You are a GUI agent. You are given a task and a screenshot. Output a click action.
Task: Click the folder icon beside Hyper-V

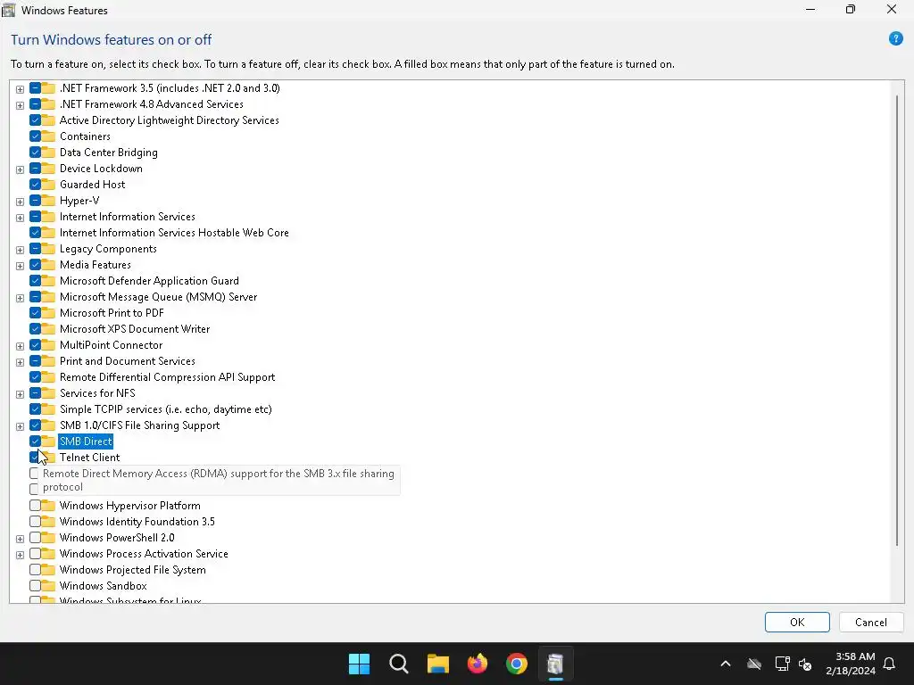coord(48,201)
